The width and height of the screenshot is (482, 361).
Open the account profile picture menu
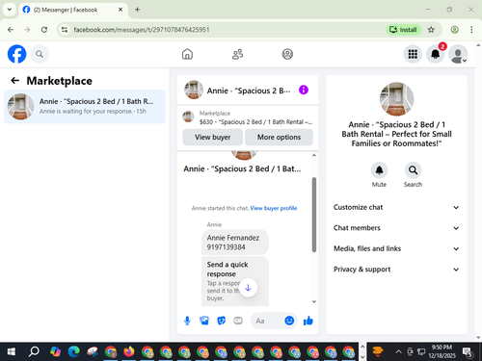(x=458, y=54)
